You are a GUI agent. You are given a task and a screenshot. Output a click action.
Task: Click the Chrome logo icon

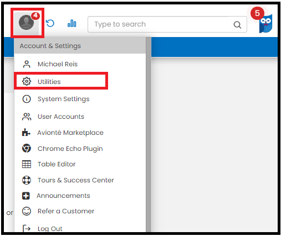pyautogui.click(x=27, y=148)
